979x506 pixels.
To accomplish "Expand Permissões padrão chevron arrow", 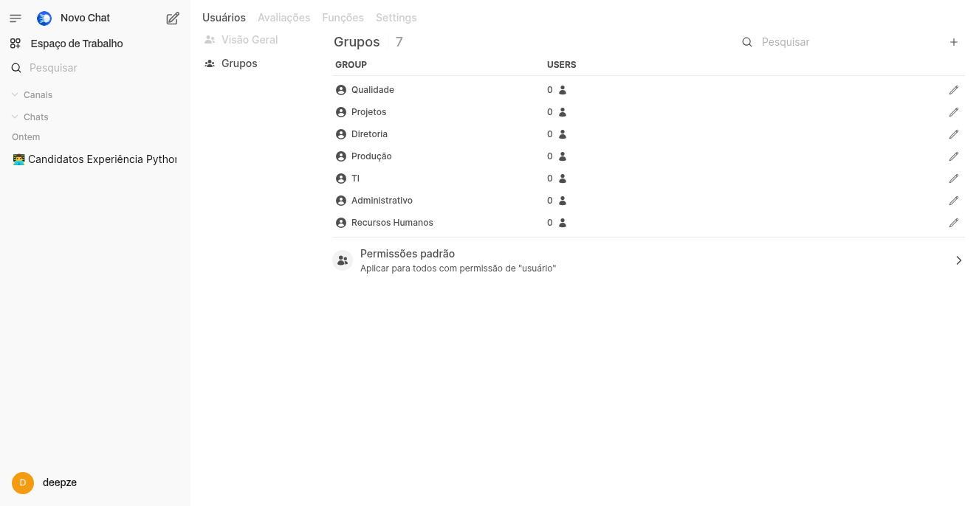I will (958, 260).
